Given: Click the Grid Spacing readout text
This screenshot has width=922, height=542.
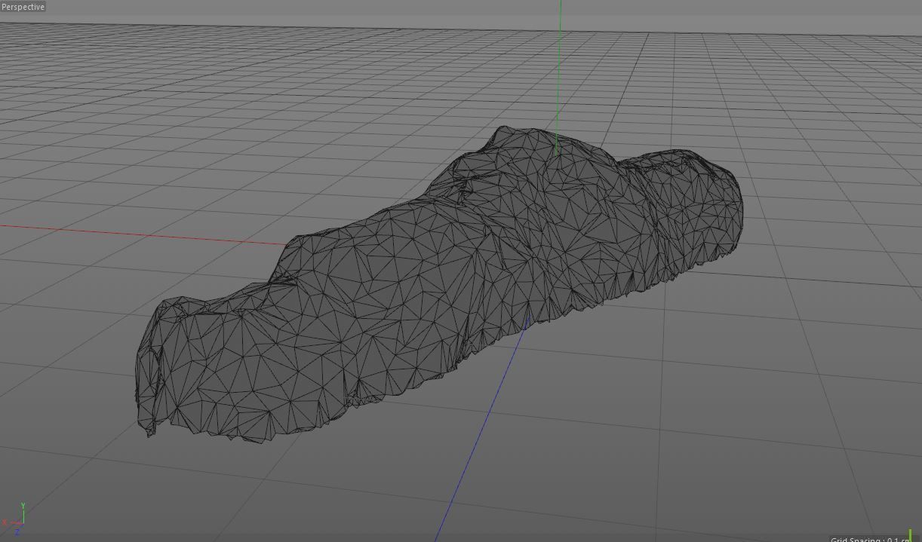Looking at the screenshot, I should 870,539.
